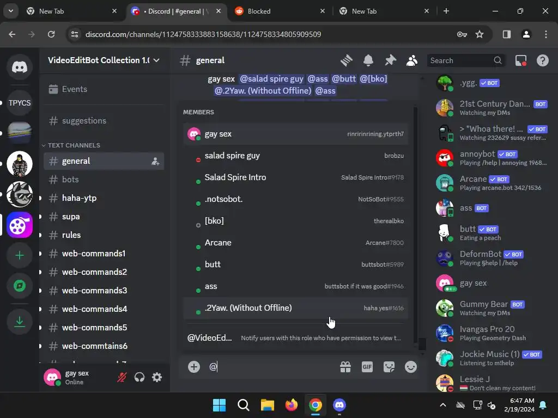Open the supa channel
Screen dimensions: 558x418
coord(104,217)
